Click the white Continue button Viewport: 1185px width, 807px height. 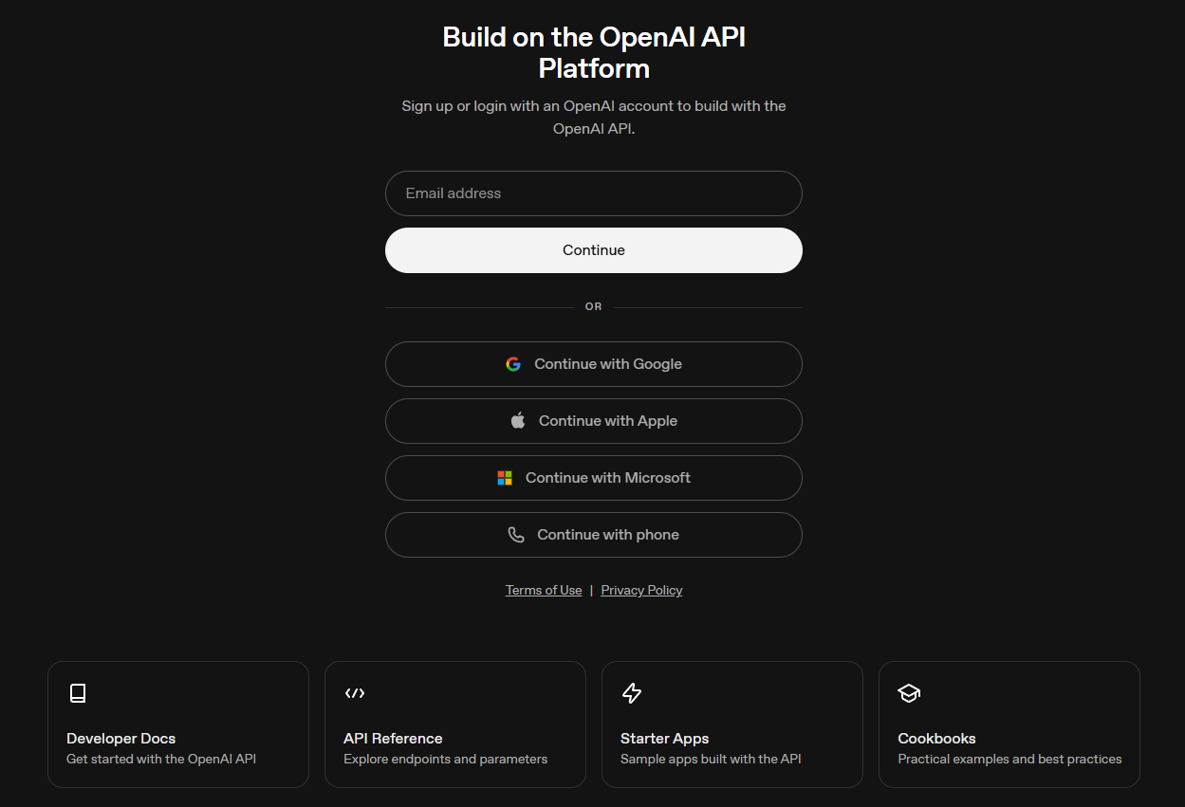pos(594,250)
